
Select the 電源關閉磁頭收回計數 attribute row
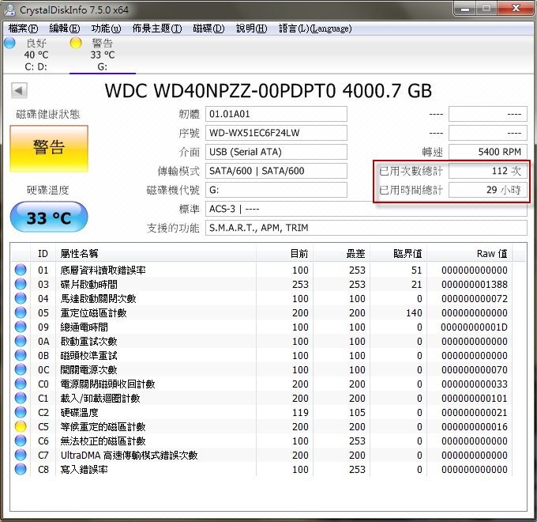point(262,384)
